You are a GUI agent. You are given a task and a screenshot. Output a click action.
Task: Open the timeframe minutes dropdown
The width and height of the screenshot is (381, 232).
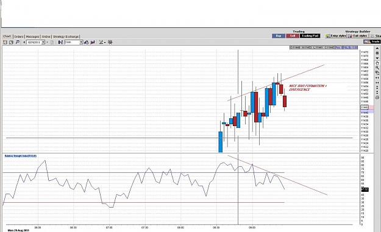81,42
